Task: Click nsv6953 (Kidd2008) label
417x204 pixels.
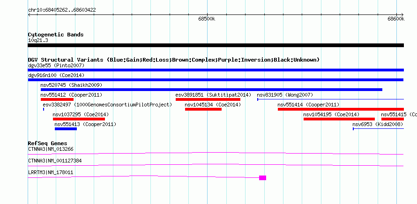Action: coord(378,124)
